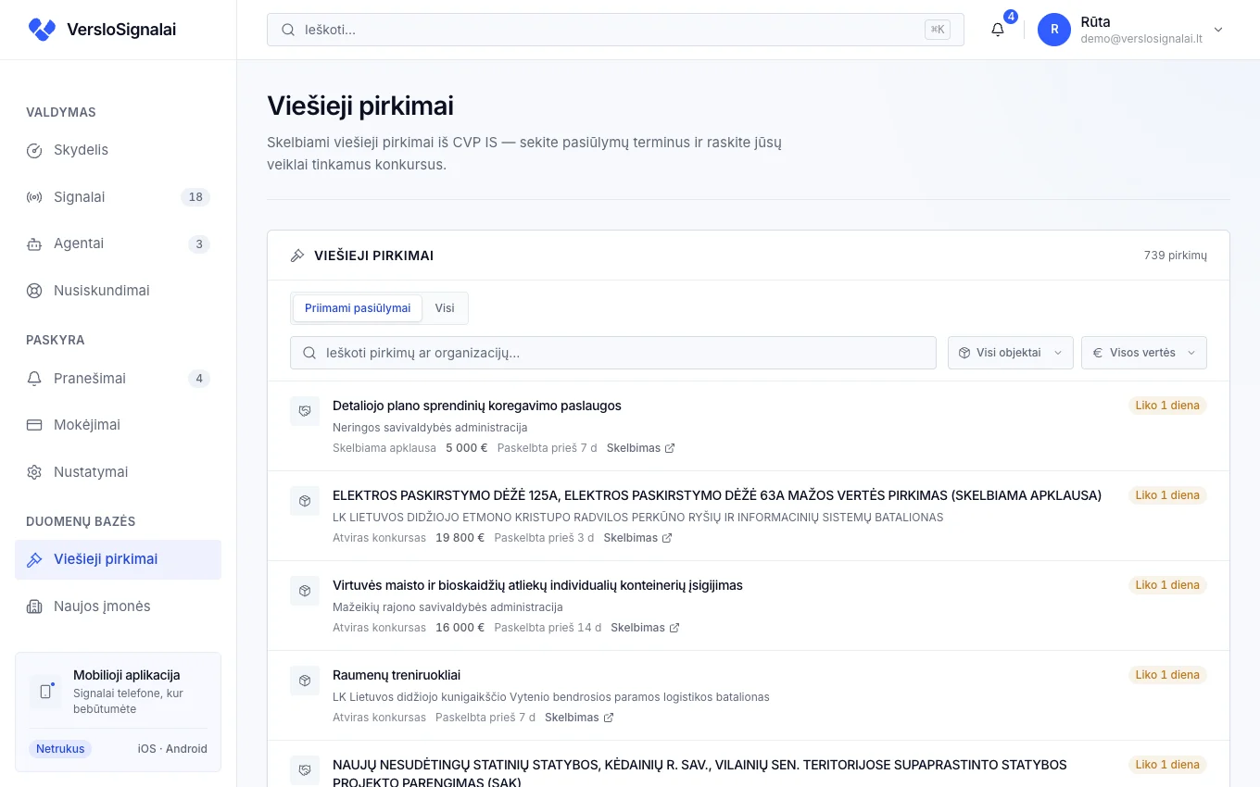The width and height of the screenshot is (1260, 787).
Task: Click the Viešieji pirkimai gavel sidebar icon
Action: click(34, 559)
